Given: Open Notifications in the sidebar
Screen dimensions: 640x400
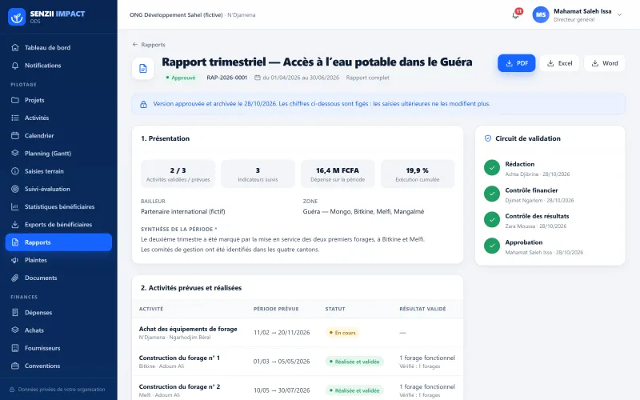Looking at the screenshot, I should coord(58,66).
